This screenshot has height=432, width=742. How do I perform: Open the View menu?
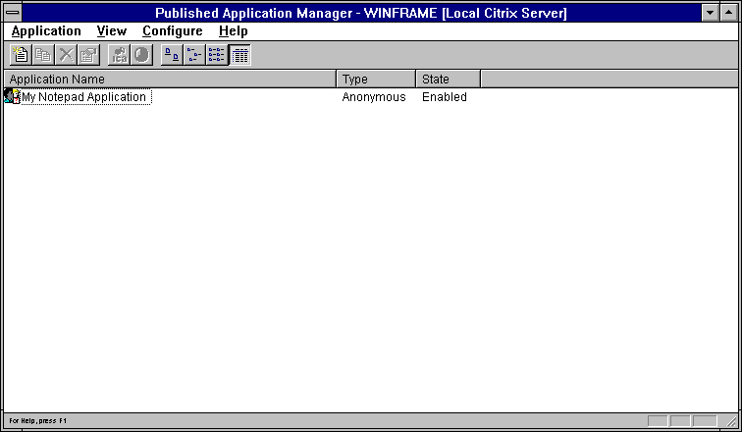pyautogui.click(x=112, y=31)
